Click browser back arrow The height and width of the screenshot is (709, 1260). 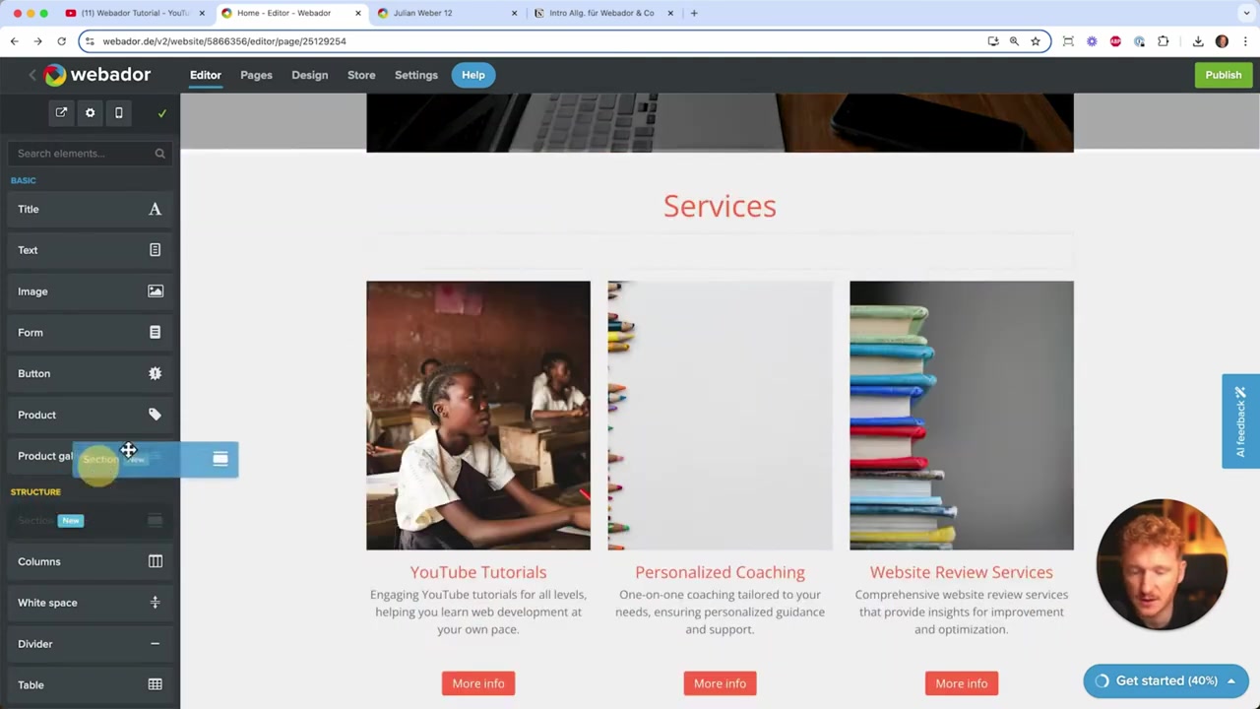(14, 41)
